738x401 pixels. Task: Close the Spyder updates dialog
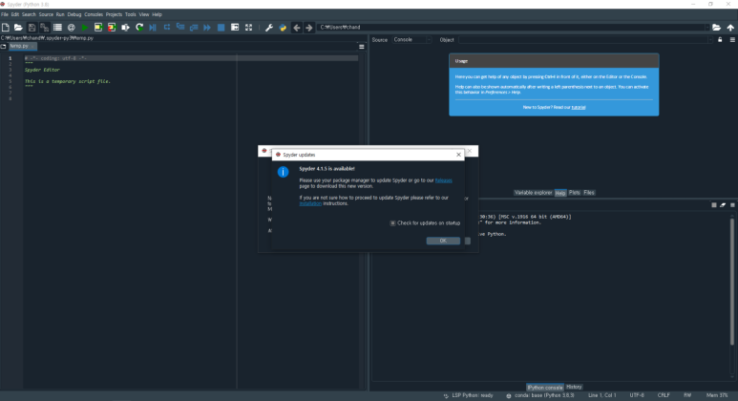click(x=458, y=155)
